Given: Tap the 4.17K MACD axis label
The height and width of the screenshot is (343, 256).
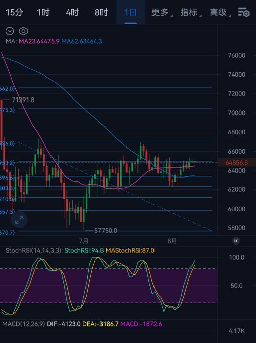Looking at the screenshot, I should 237,331.
